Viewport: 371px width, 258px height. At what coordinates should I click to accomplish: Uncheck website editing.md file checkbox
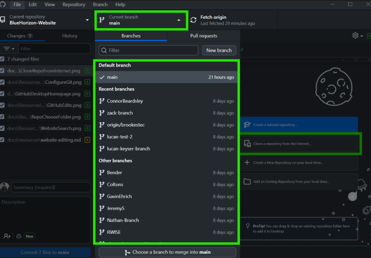pyautogui.click(x=2, y=140)
